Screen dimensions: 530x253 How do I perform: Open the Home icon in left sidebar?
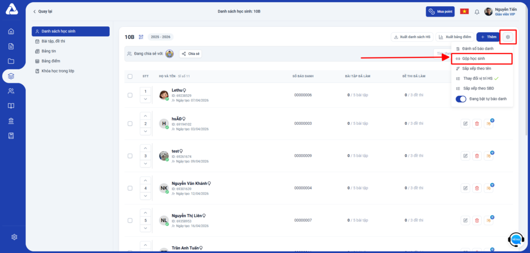pos(11,32)
